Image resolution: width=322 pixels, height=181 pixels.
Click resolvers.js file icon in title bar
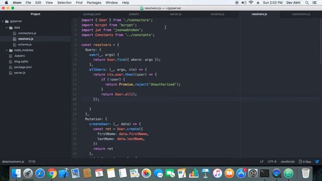click(x=142, y=8)
